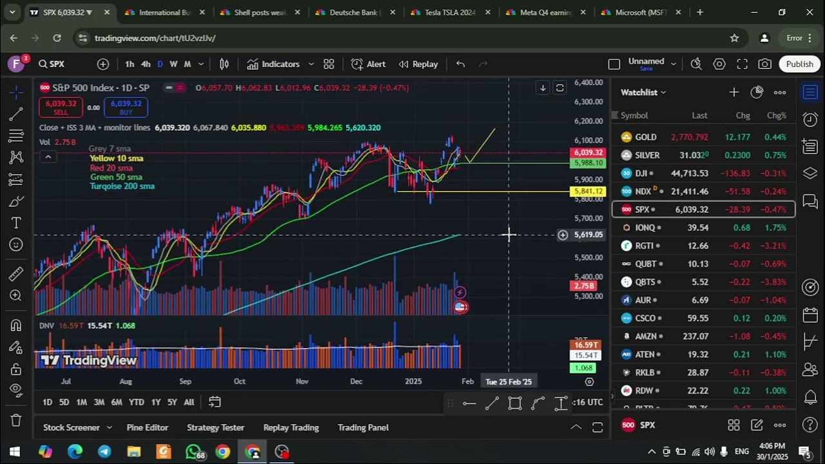Expand the timeframe interval dropdown
Image resolution: width=825 pixels, height=464 pixels.
tap(200, 64)
